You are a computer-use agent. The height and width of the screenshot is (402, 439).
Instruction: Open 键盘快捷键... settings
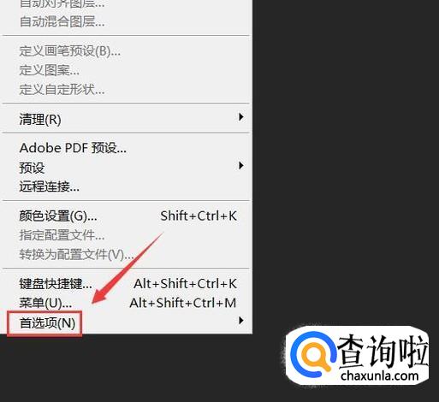click(126, 284)
